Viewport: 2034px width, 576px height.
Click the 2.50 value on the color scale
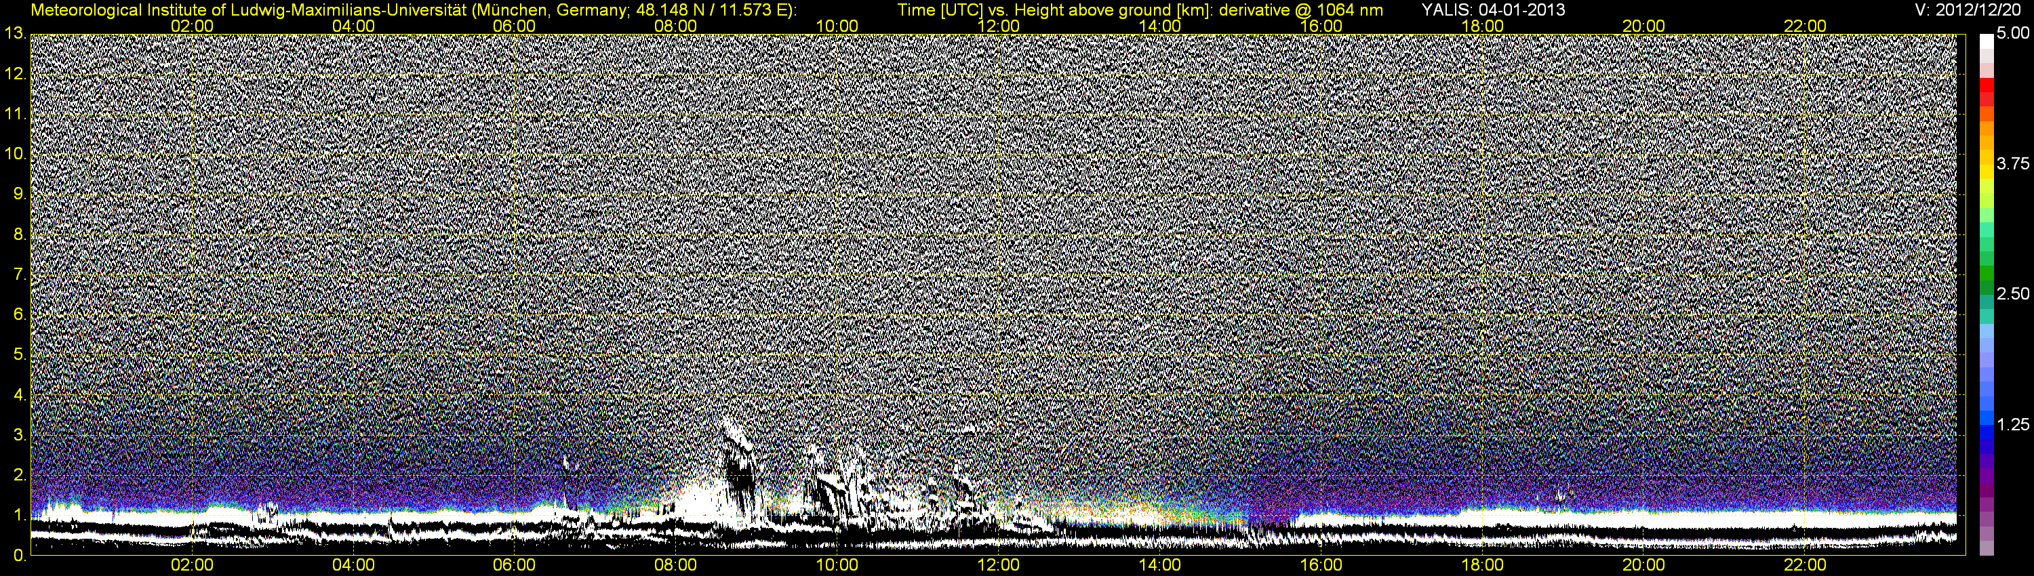click(2013, 293)
